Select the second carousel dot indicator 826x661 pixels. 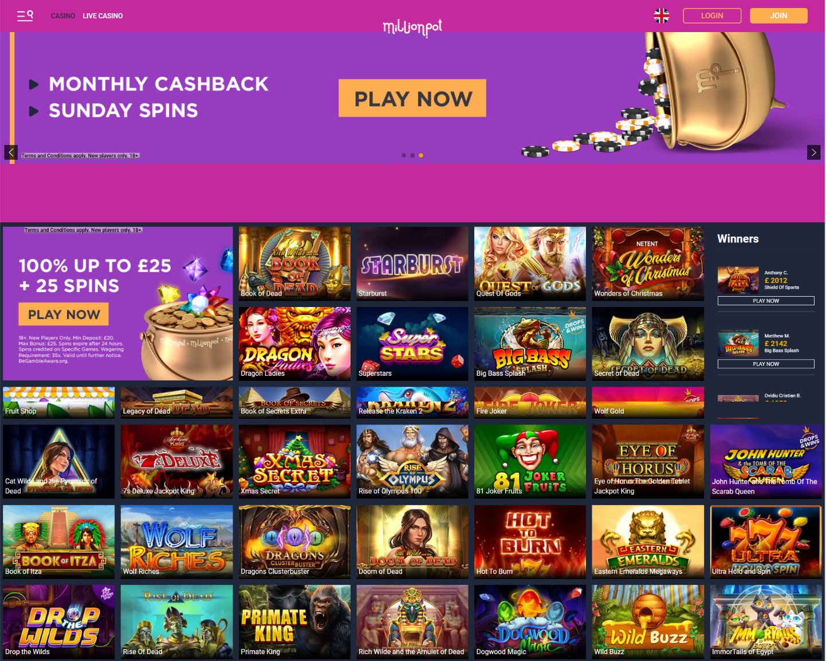click(412, 155)
